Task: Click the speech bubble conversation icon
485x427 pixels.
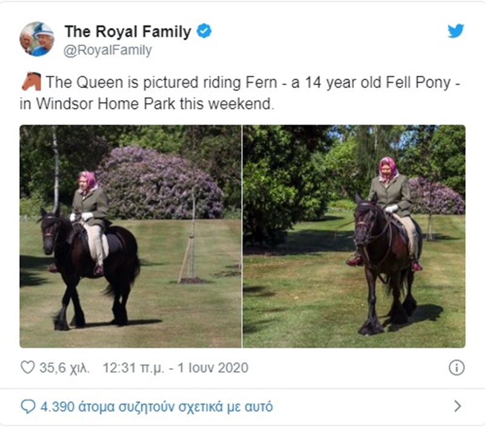Action: coord(27,406)
